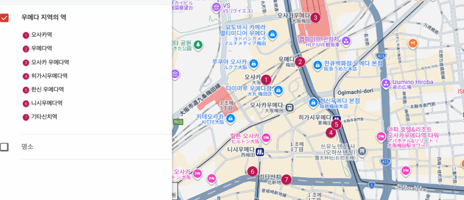This screenshot has width=464, height=200.
Task: Select 오사카역 in the station list
Action: (x=41, y=35)
